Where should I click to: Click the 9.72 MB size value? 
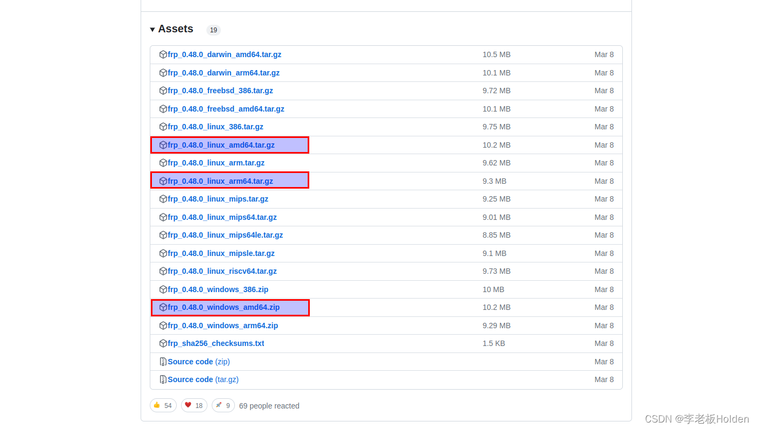coord(497,91)
